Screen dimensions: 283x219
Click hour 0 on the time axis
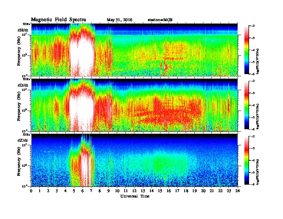[x=31, y=191]
